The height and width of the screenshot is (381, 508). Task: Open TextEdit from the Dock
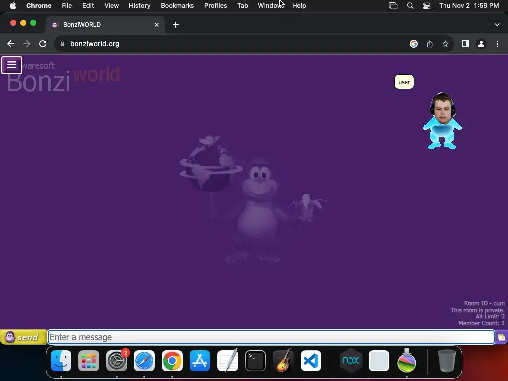pos(228,361)
